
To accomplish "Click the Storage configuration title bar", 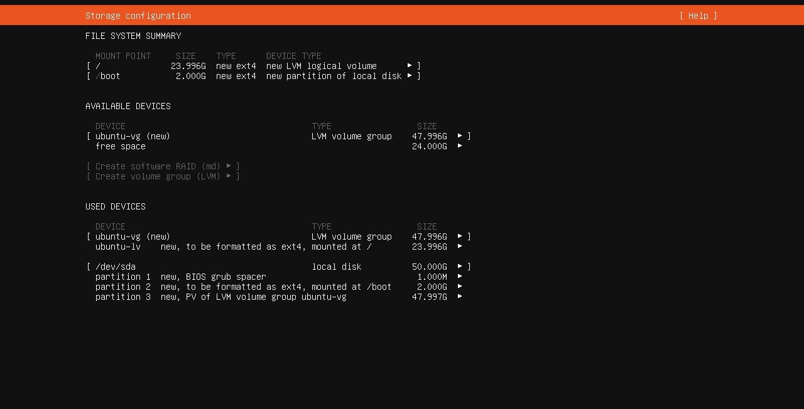I will [138, 16].
